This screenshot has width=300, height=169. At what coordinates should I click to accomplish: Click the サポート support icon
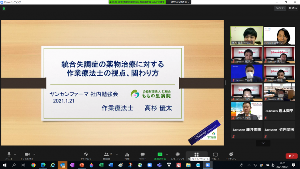216,155
